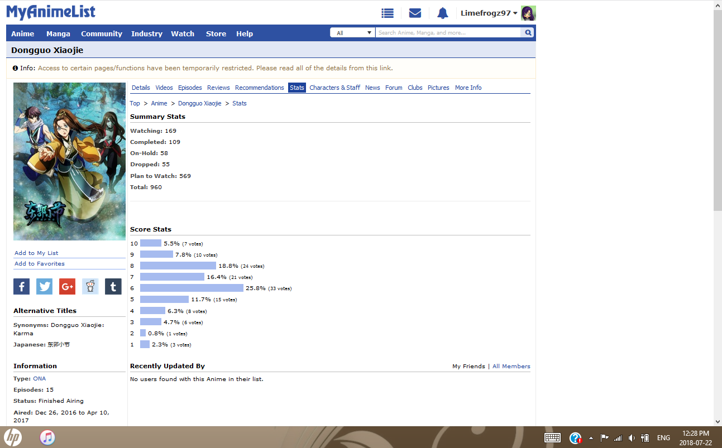Open the list menu icon in header
722x448 pixels.
click(x=388, y=13)
